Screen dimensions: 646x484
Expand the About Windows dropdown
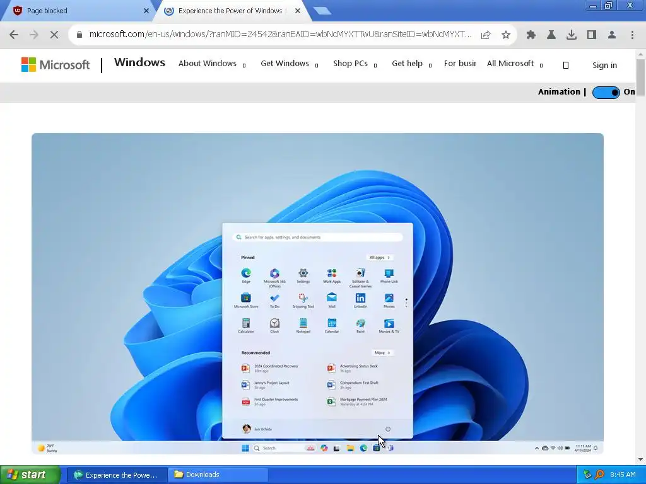point(212,64)
